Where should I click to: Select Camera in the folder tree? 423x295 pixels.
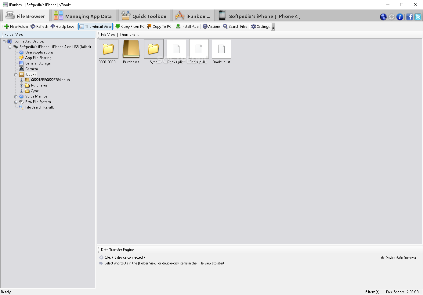[31, 69]
